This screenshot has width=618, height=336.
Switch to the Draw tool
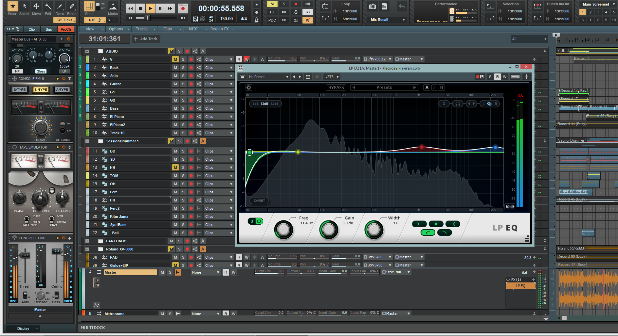[60, 6]
